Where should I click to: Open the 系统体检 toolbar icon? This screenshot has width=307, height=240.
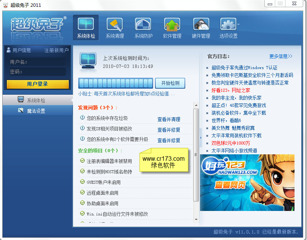pos(86,28)
